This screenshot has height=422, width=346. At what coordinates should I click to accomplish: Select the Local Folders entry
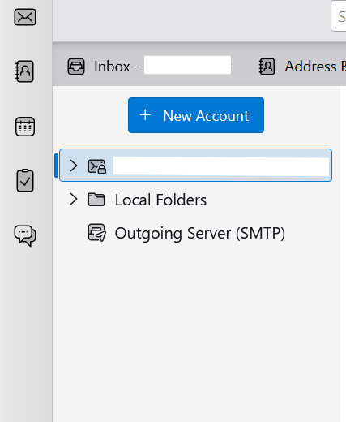(x=160, y=200)
